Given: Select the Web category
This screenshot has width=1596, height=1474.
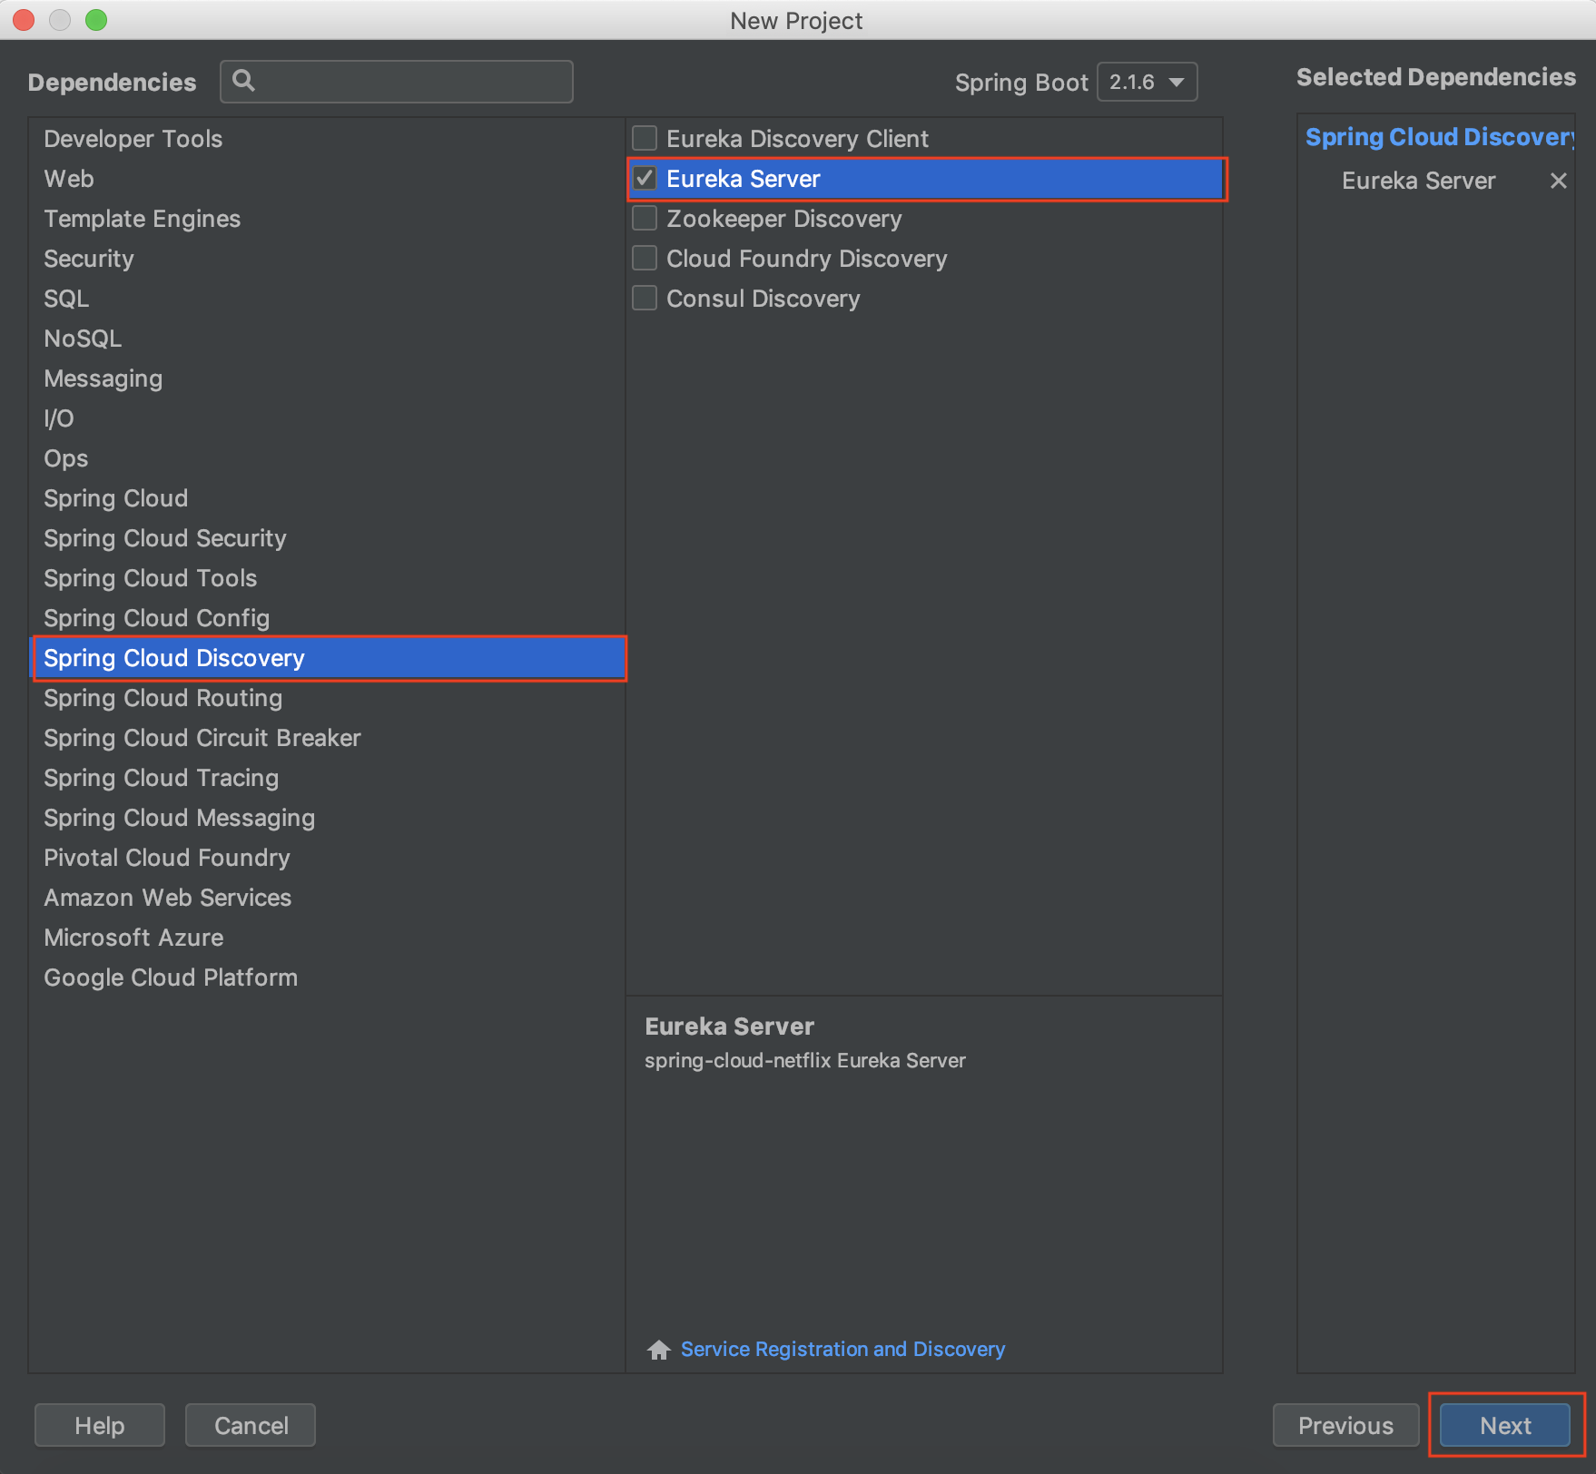Looking at the screenshot, I should coord(329,179).
